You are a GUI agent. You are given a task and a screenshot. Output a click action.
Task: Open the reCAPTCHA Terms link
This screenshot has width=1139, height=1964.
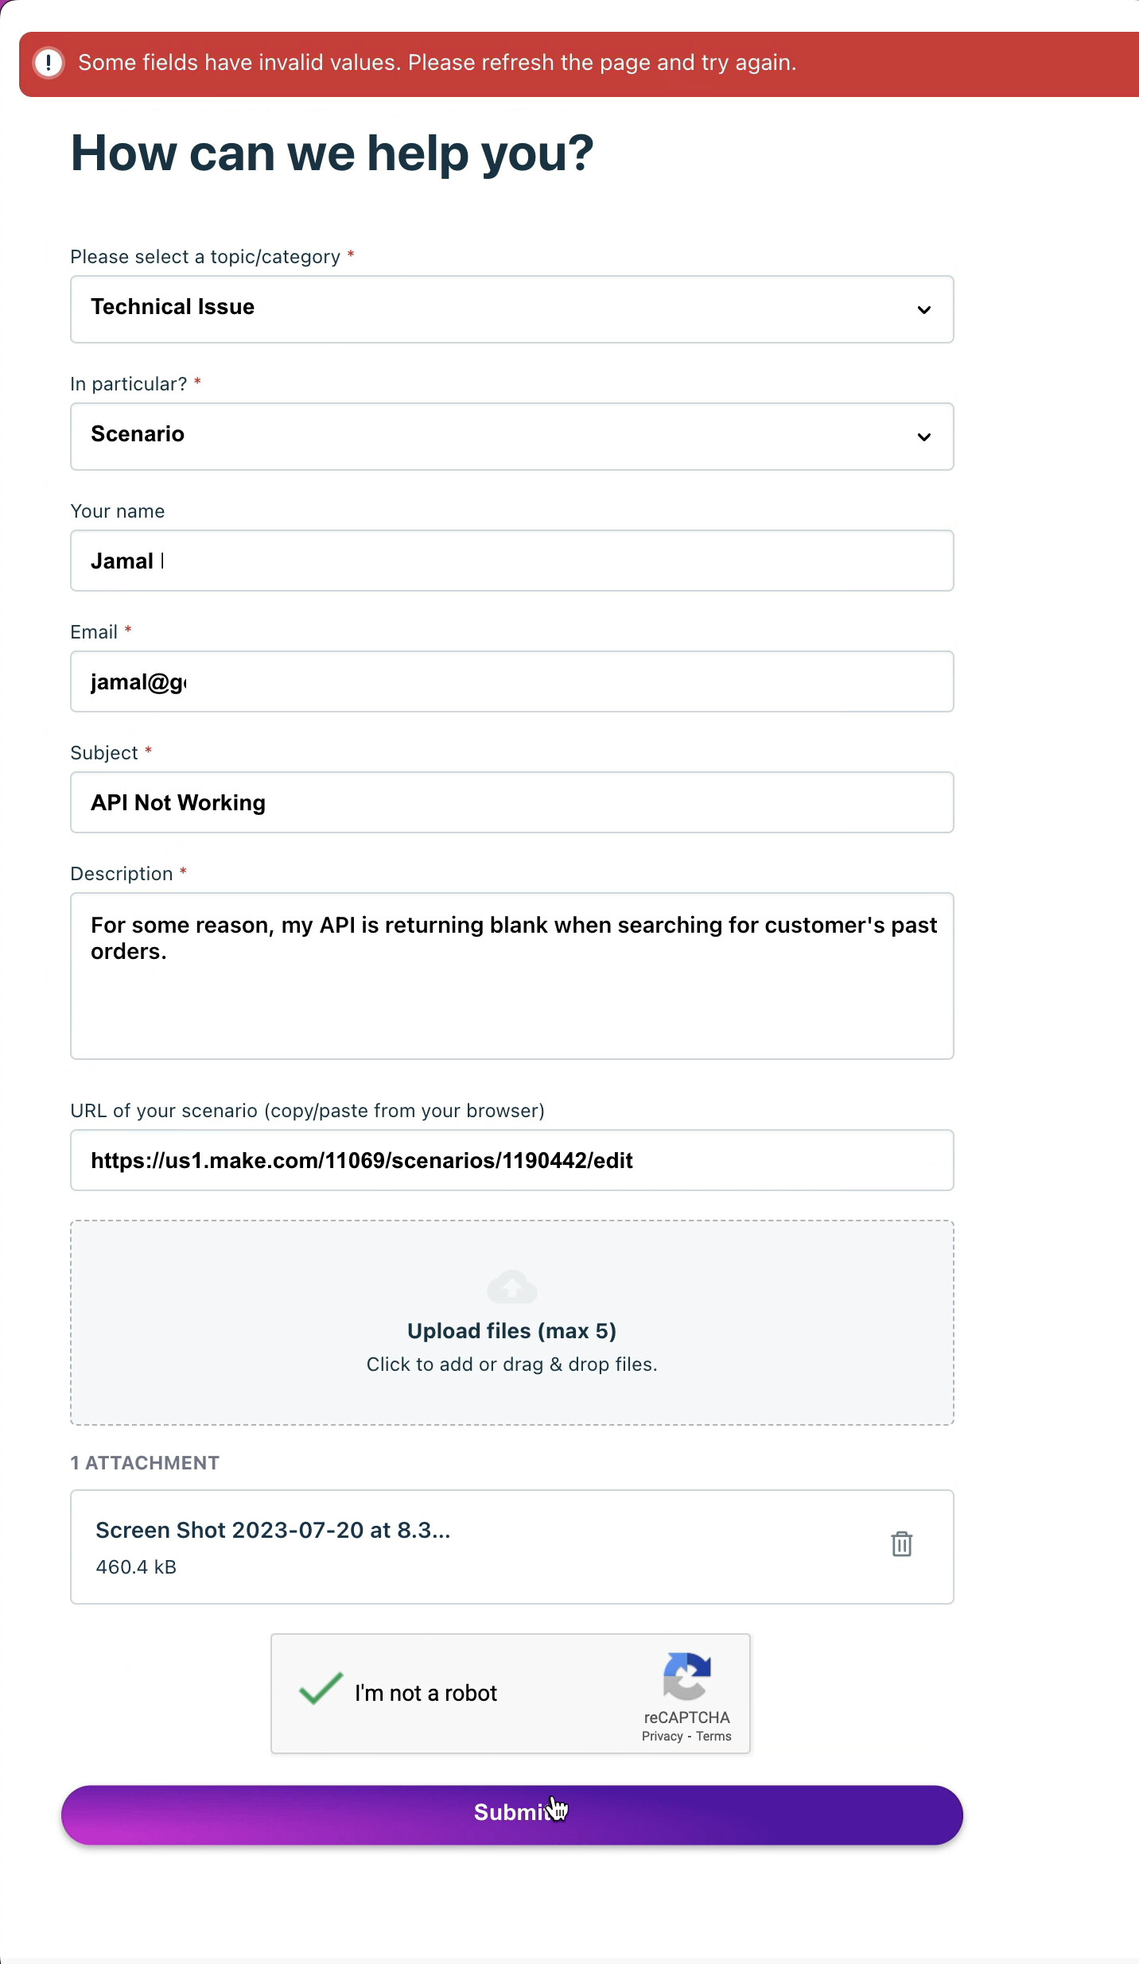[x=713, y=1737]
